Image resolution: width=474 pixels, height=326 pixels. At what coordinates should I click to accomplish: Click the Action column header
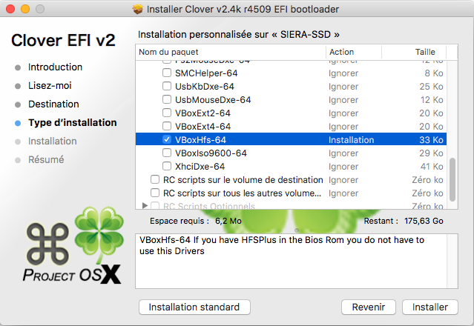click(354, 52)
